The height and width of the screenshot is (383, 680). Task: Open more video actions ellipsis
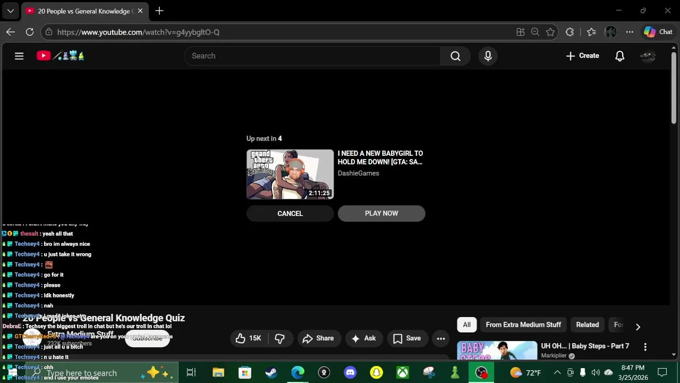click(441, 338)
